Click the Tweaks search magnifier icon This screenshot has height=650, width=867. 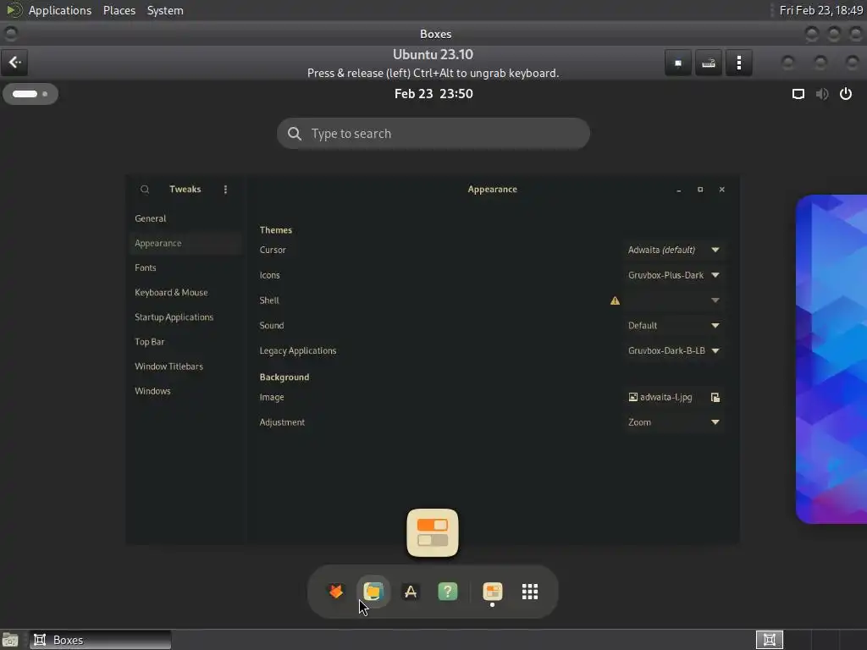[x=145, y=189]
